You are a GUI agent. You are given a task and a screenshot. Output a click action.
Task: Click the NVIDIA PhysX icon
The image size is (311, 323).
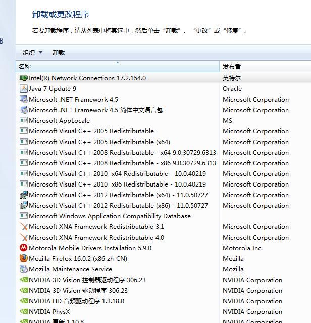23,312
